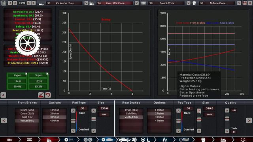Open the suspension tab in bottom bar
Screen dimensions: 253x142
[164, 140]
